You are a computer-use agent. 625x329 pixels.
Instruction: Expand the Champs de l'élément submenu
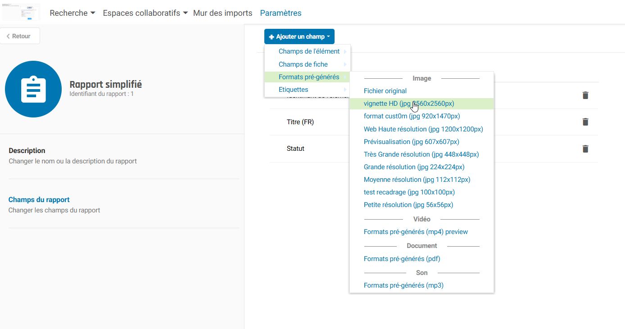(309, 51)
